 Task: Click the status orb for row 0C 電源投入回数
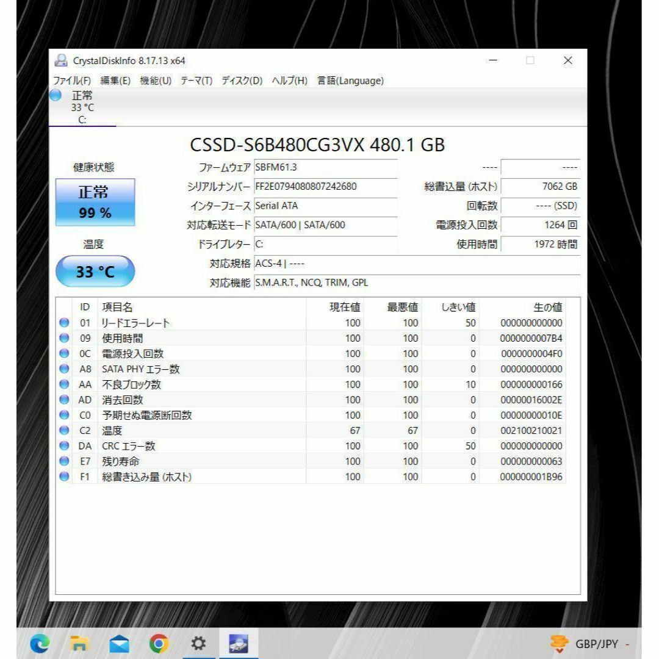pyautogui.click(x=64, y=353)
